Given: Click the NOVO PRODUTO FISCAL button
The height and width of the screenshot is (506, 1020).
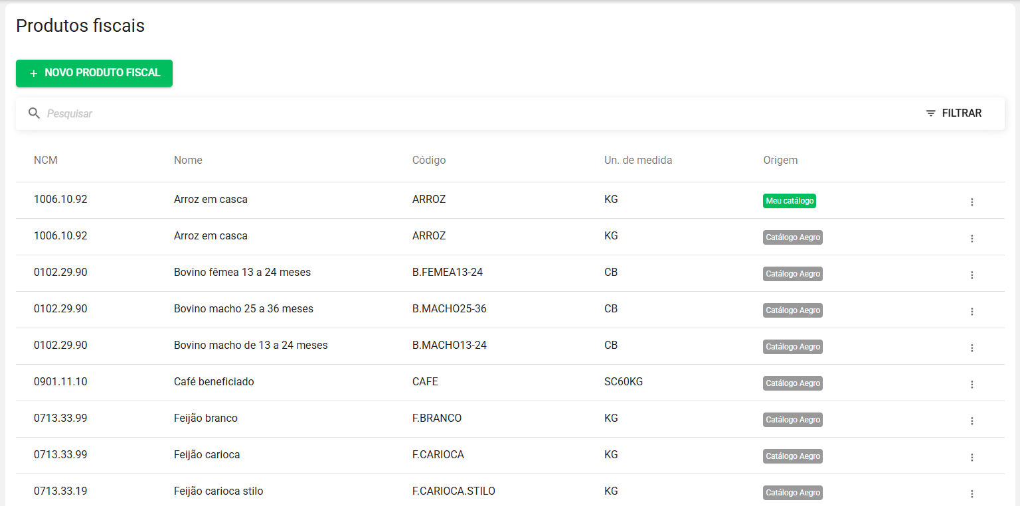Looking at the screenshot, I should pos(94,73).
